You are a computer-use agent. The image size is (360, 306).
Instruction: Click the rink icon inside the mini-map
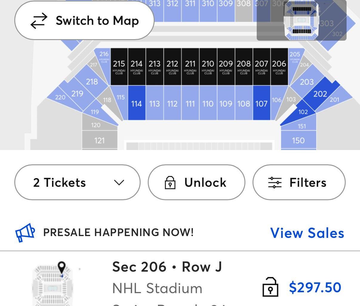tap(301, 20)
